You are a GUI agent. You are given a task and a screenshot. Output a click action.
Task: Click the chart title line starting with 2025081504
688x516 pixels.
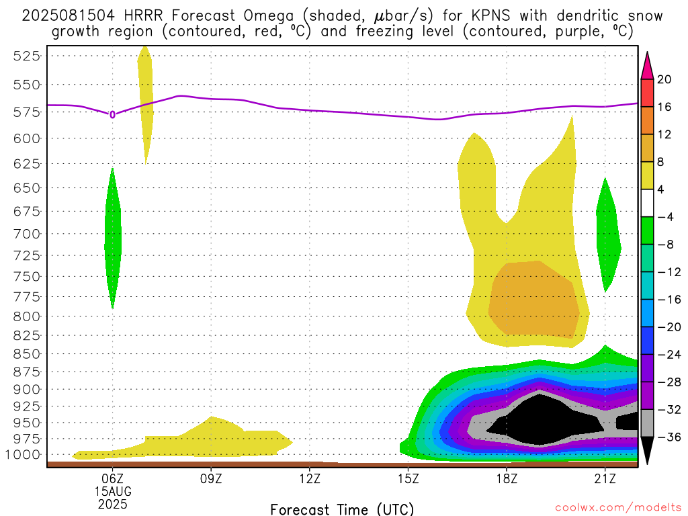click(x=342, y=16)
